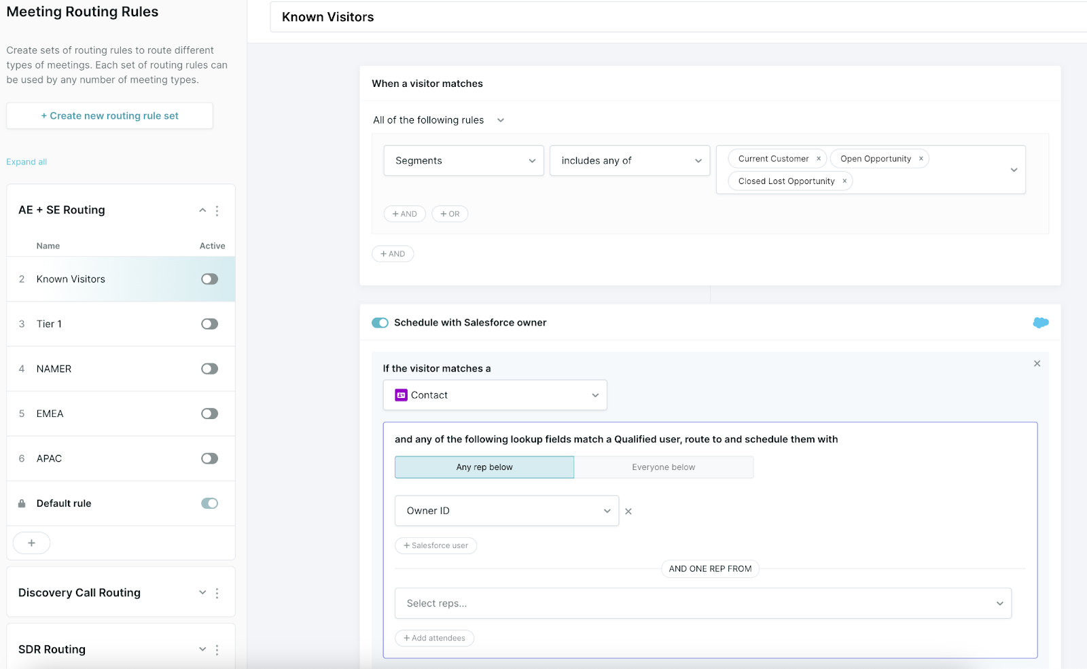
Task: Open the Owner ID lookup dropdown
Action: coord(507,511)
